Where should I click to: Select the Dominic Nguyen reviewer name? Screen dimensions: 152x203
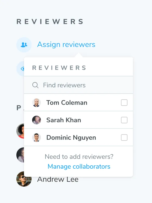tap(71, 138)
